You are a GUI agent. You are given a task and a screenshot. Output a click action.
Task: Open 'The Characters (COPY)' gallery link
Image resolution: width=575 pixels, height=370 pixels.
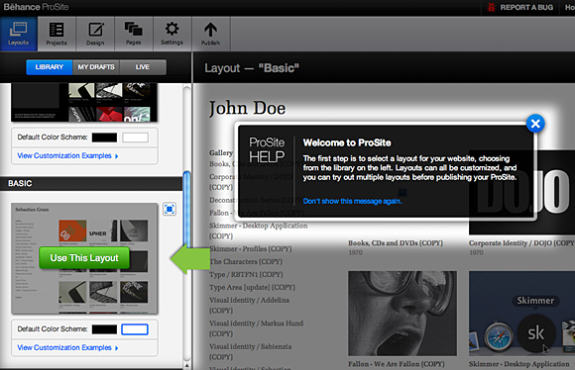pyautogui.click(x=246, y=262)
